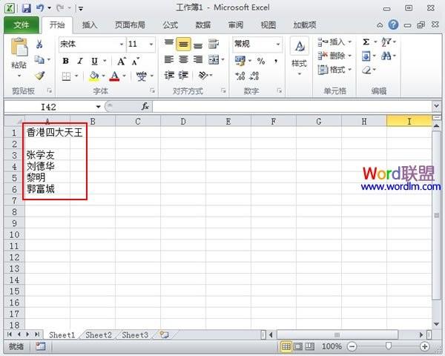
Task: Open the number format dropdown showing 常规
Action: [278, 44]
